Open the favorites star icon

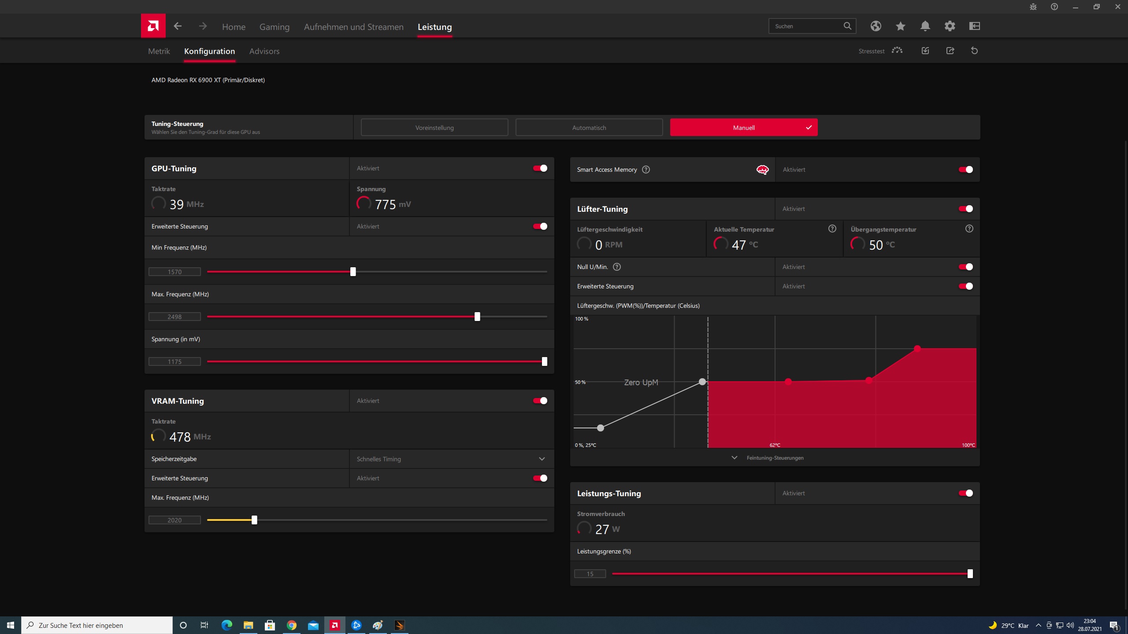pos(900,26)
